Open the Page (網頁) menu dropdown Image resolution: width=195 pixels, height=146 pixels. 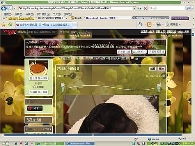[173, 25]
